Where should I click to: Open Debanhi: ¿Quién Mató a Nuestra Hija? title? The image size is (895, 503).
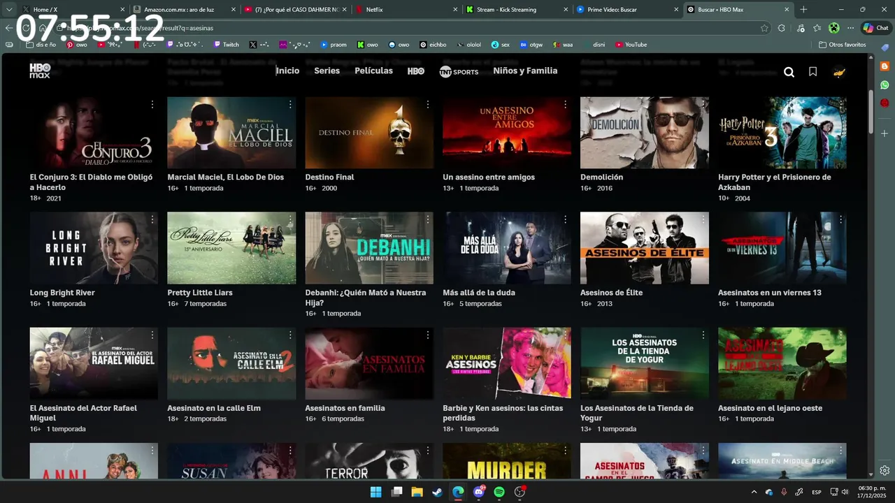click(x=365, y=298)
